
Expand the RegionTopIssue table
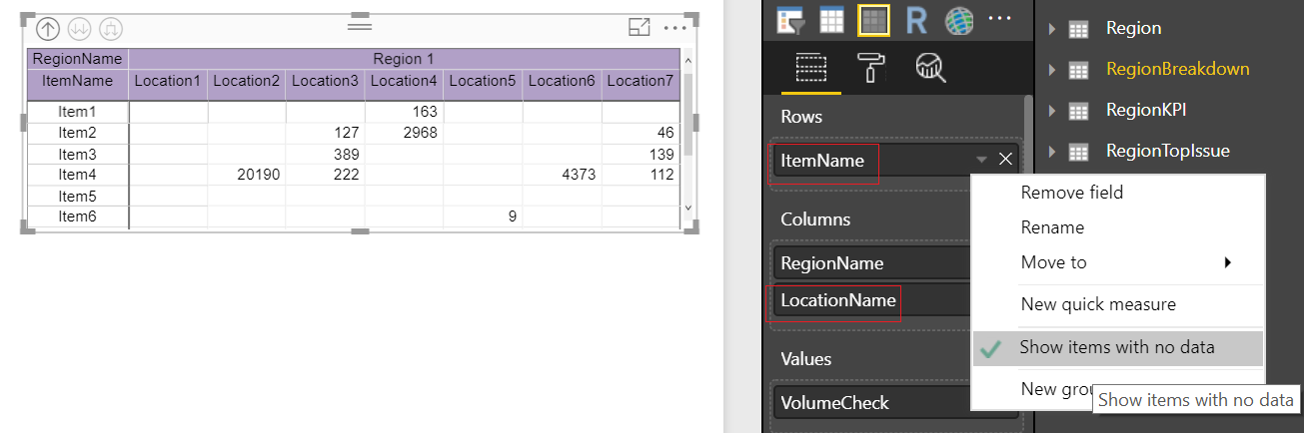[x=1051, y=152]
